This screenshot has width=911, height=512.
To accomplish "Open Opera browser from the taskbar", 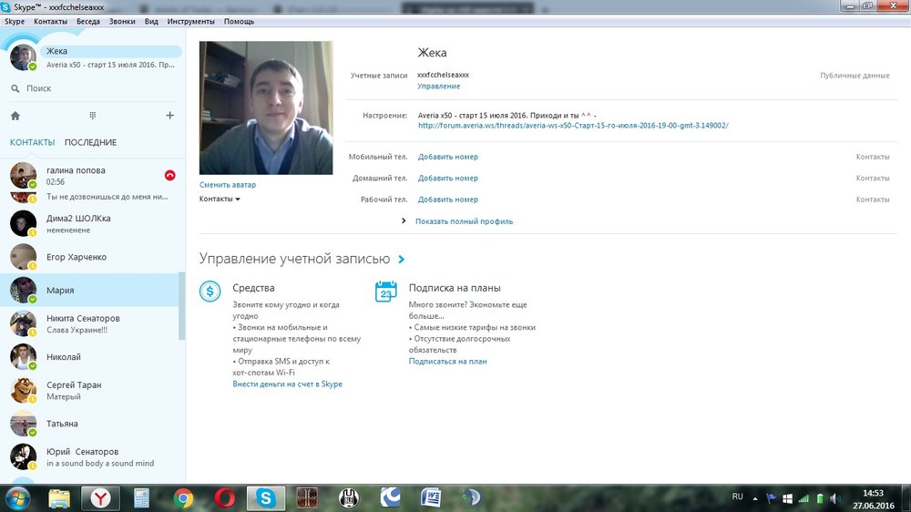I will [225, 497].
